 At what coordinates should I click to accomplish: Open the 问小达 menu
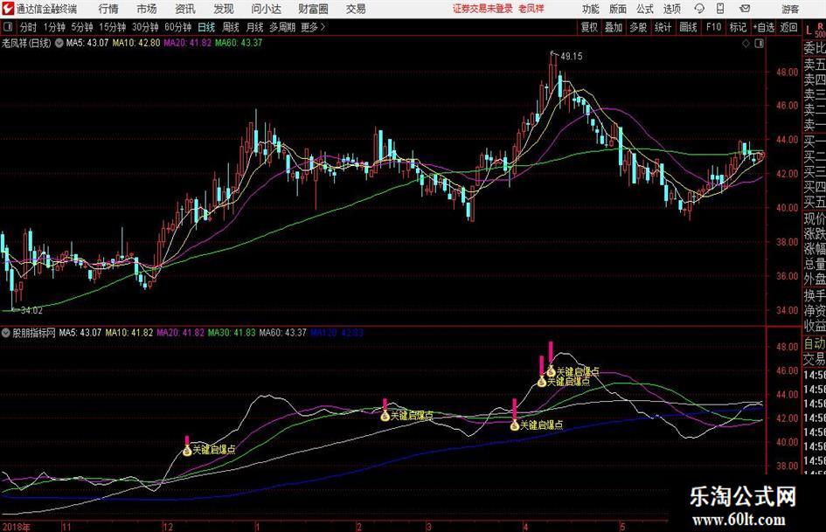coord(266,9)
